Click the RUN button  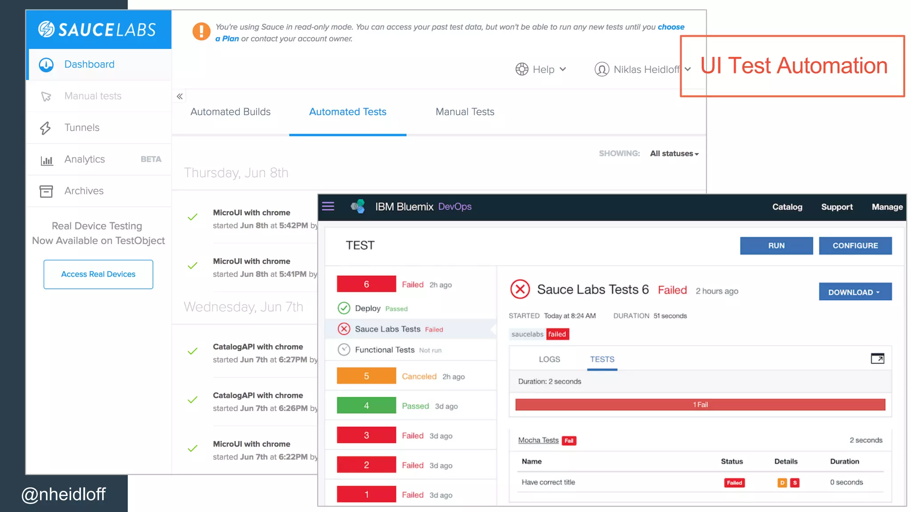click(776, 246)
